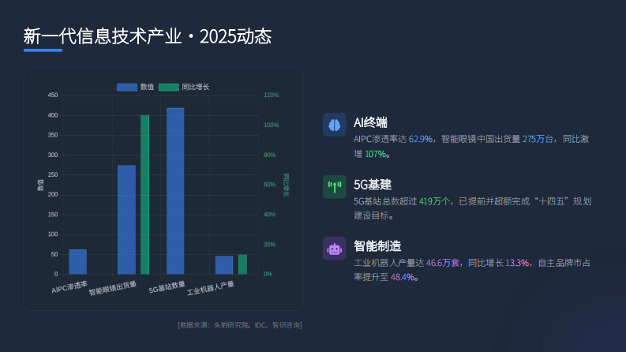Click the antenna icon beside 5G基建
The width and height of the screenshot is (626, 352).
click(335, 187)
